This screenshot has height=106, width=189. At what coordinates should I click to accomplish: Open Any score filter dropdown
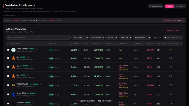click(126, 37)
